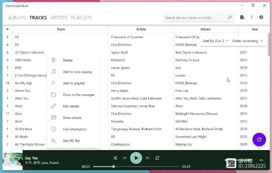Switch to the ALBUMS tab
The height and width of the screenshot is (173, 272).
click(17, 18)
